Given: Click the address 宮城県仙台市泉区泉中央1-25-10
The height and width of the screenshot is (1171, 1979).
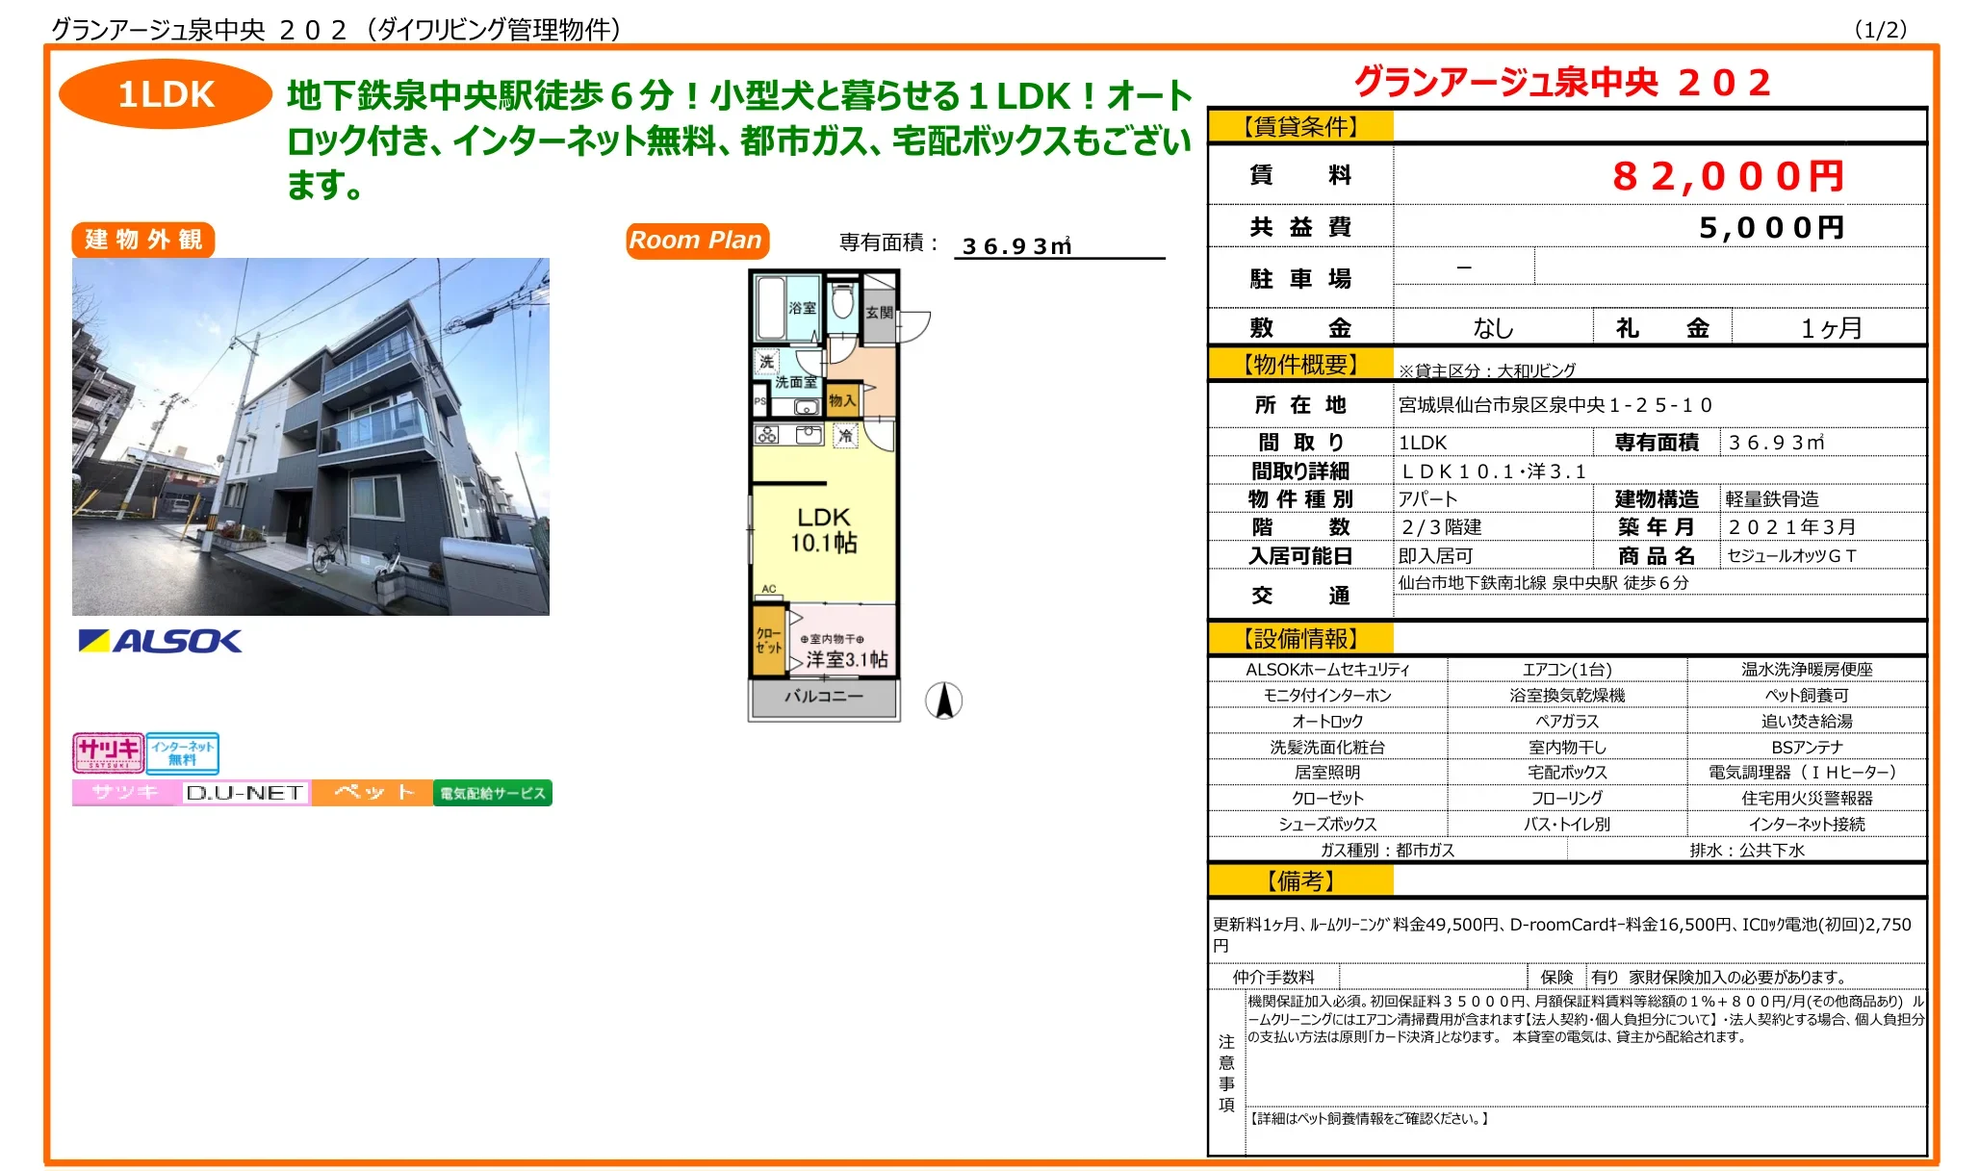Looking at the screenshot, I should click(1555, 405).
